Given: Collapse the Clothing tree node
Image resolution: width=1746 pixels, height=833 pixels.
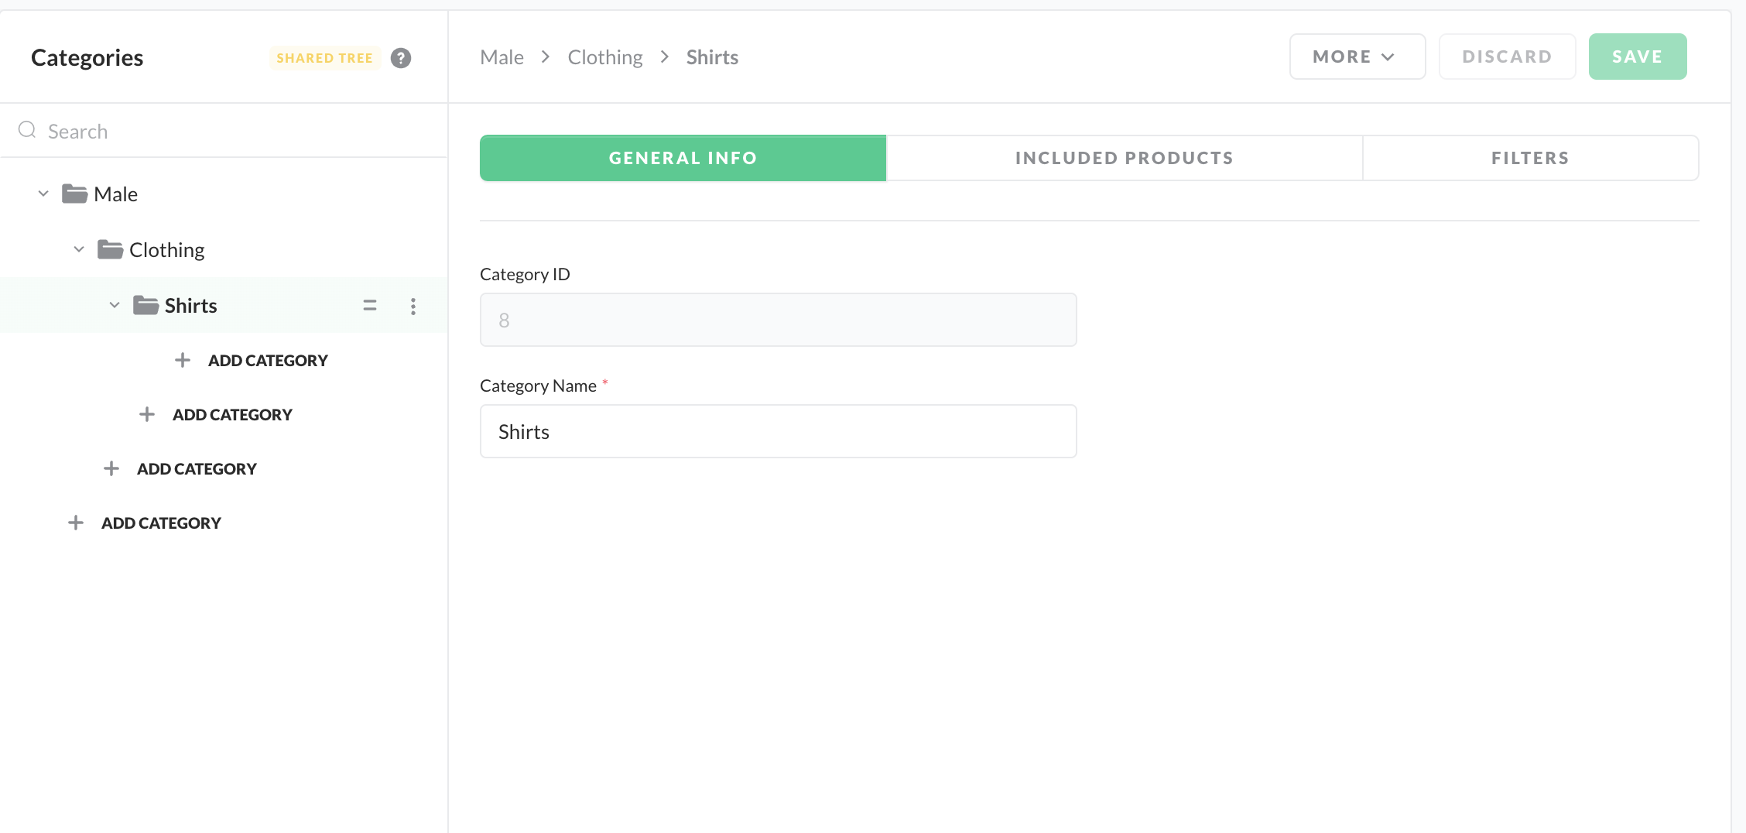Looking at the screenshot, I should pos(79,249).
